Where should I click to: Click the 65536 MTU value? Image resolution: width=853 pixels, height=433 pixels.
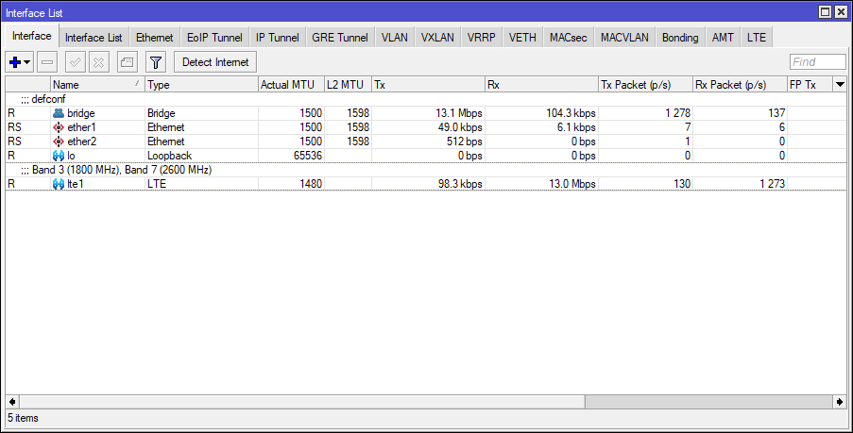coord(308,156)
